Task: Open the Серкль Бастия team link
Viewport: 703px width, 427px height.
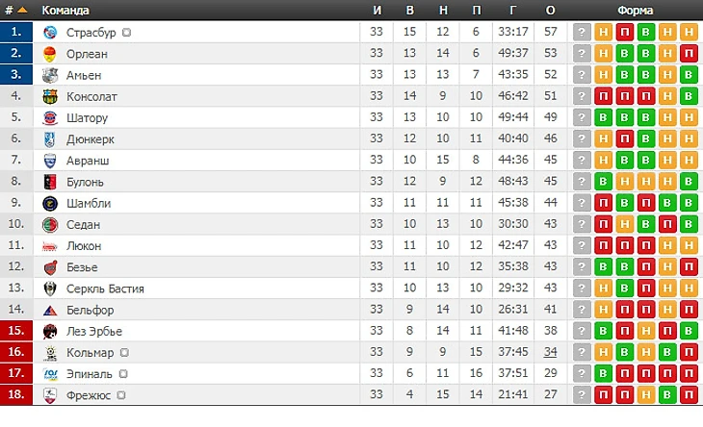Action: (x=105, y=289)
